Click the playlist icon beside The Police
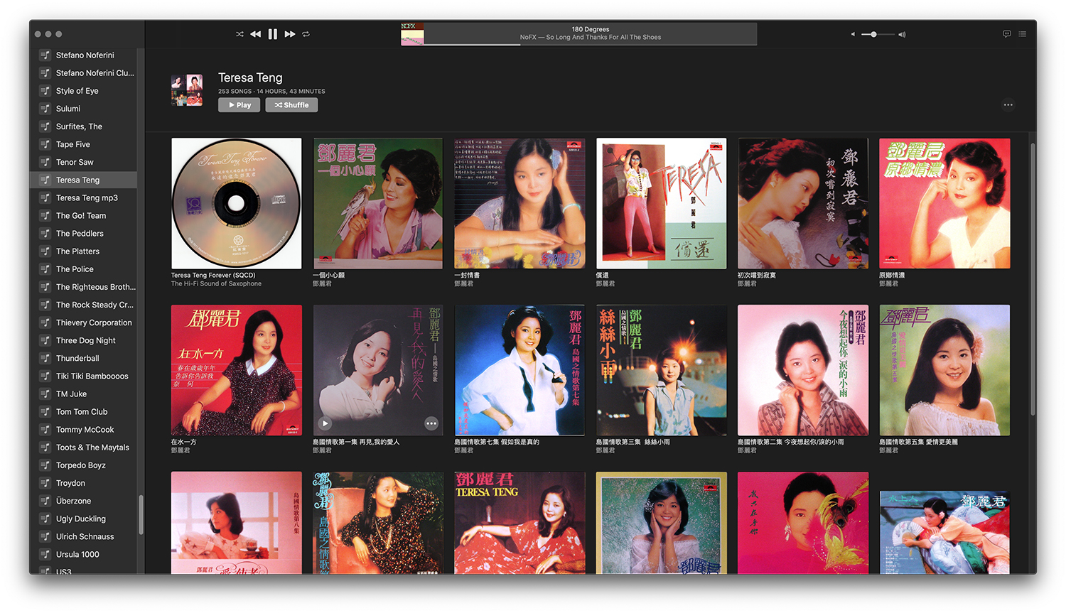Screen dimensions: 1066x613 tap(45, 268)
